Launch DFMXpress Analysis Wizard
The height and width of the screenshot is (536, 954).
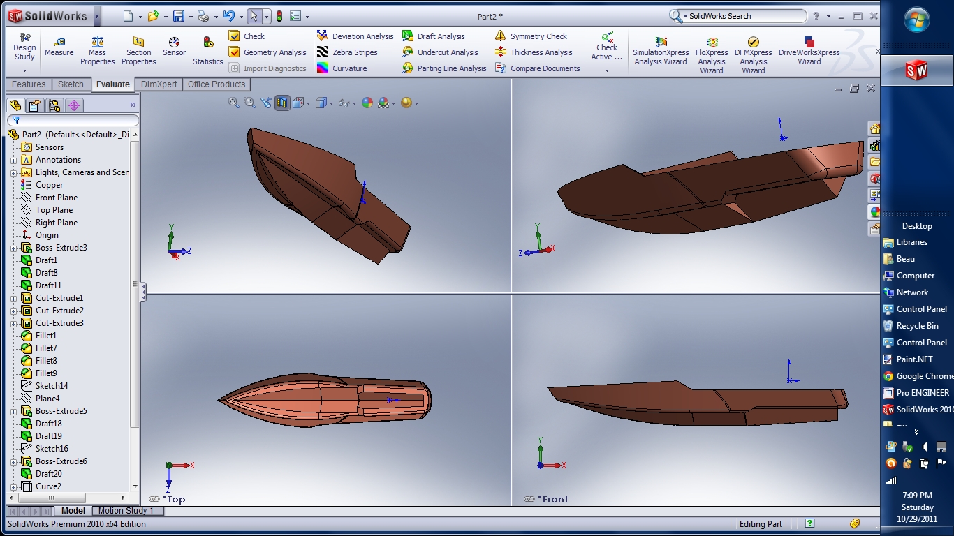pyautogui.click(x=753, y=55)
